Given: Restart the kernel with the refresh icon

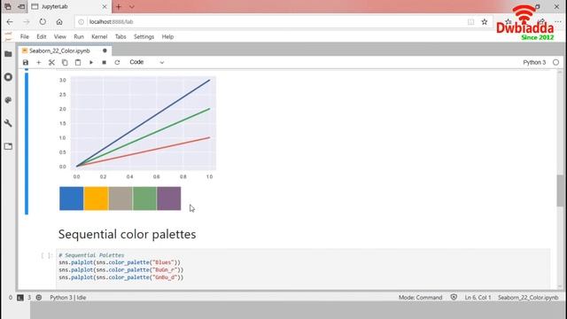Looking at the screenshot, I should [117, 63].
